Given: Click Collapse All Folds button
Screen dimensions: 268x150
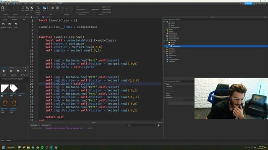Looking at the screenshot, I should click(x=107, y=12).
